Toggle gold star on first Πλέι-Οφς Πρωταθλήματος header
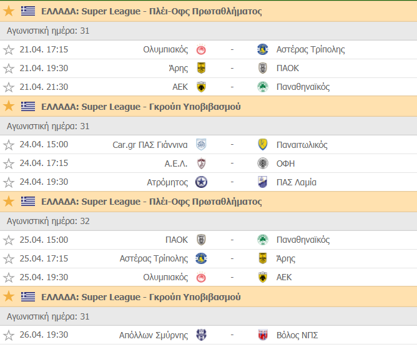The height and width of the screenshot is (347, 417). [x=9, y=11]
